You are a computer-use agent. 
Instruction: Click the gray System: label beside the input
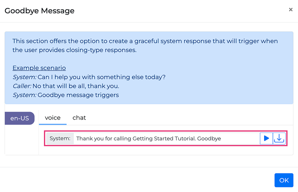coord(60,138)
